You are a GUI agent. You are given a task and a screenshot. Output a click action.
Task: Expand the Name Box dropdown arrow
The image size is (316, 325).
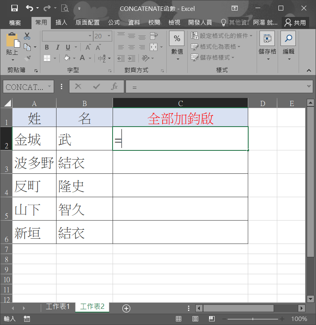pos(49,86)
